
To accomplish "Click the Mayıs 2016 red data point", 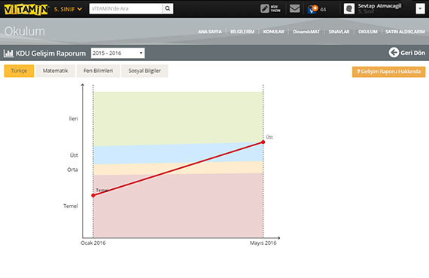I will 263,142.
